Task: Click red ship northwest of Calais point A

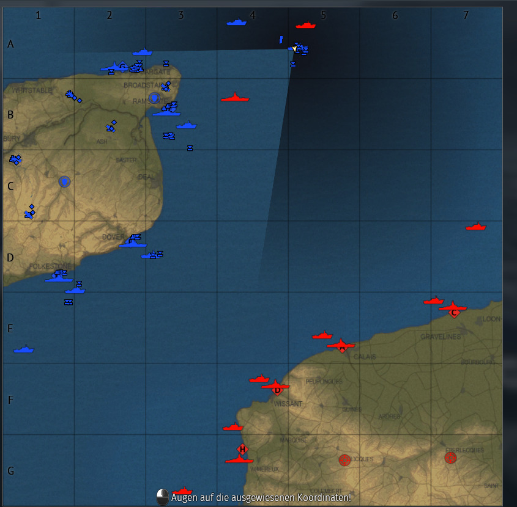Action: click(x=322, y=335)
